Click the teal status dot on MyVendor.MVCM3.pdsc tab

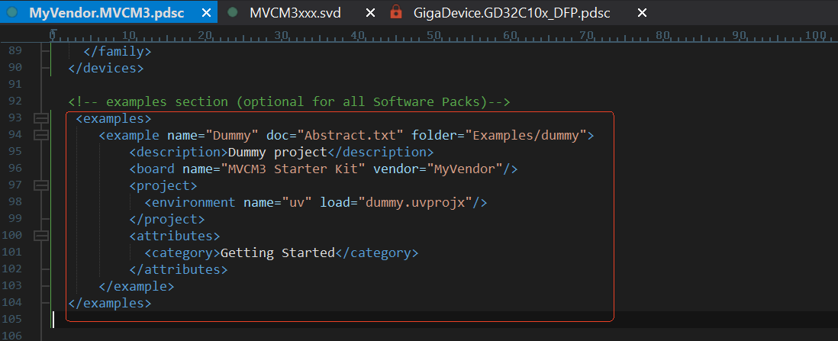(x=12, y=12)
